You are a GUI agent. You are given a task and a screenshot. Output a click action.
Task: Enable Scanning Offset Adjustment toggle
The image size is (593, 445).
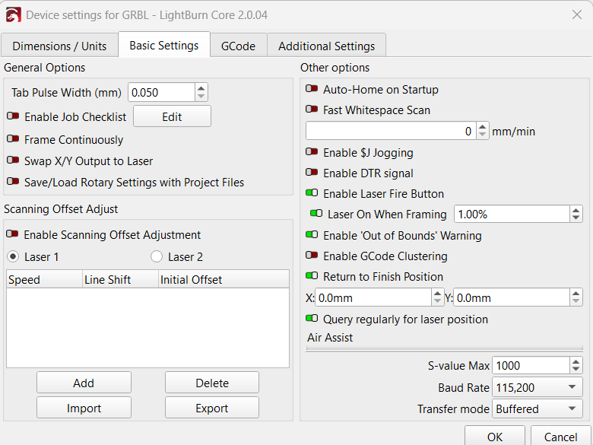coord(12,235)
